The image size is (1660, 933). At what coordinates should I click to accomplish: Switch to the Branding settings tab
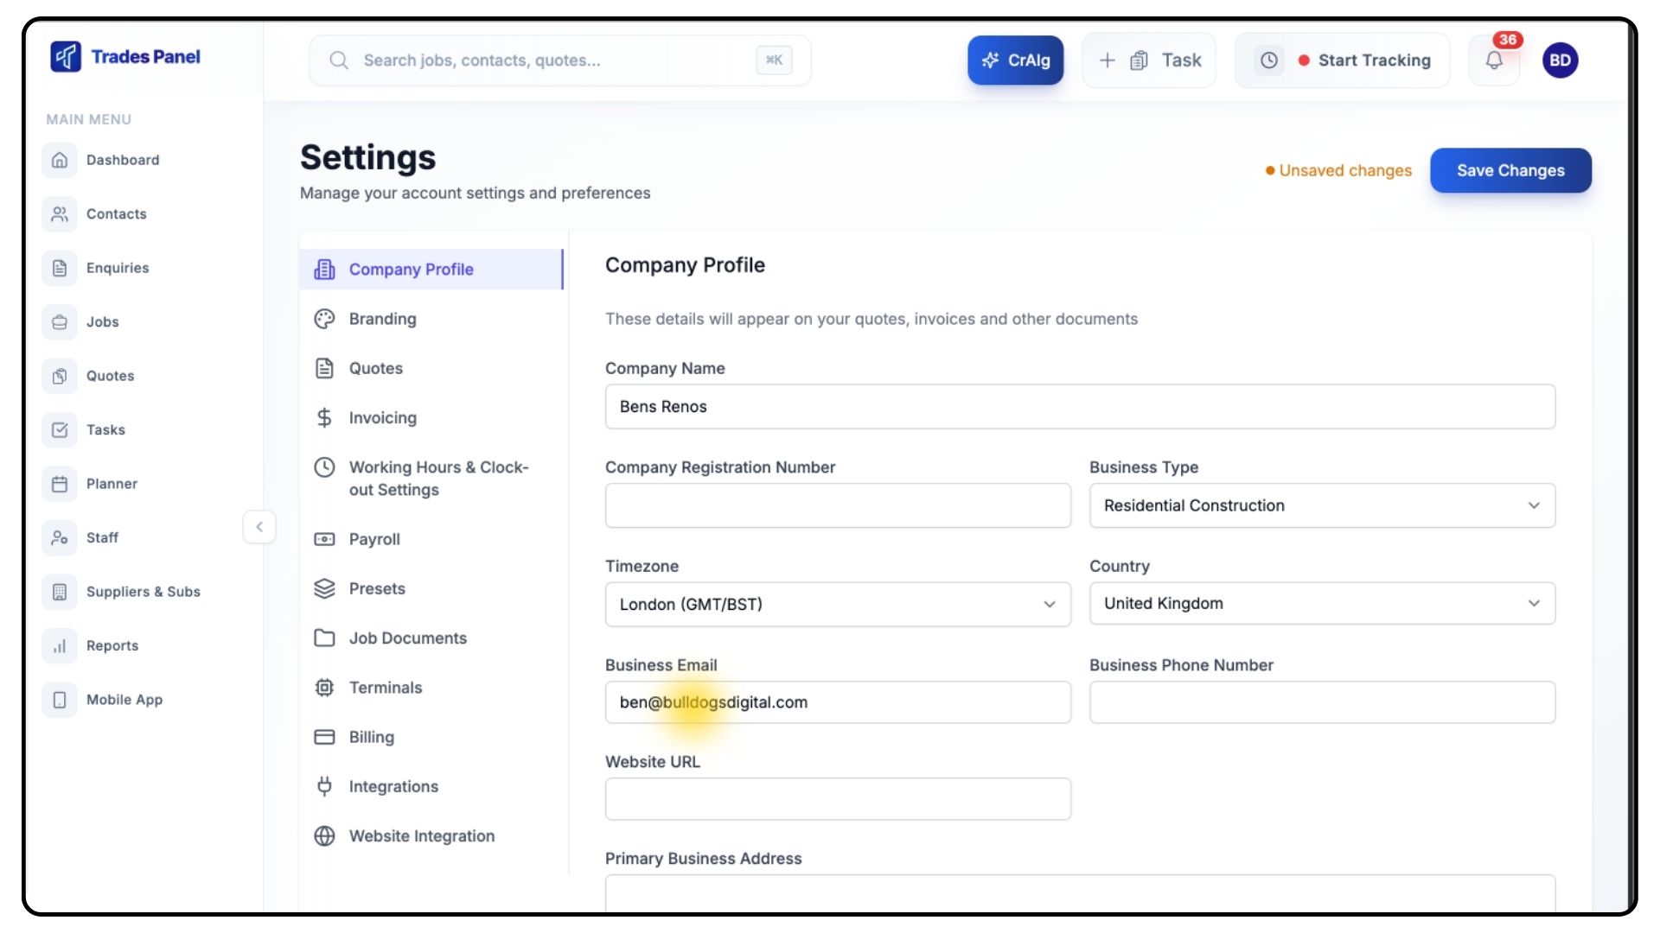[x=382, y=319]
